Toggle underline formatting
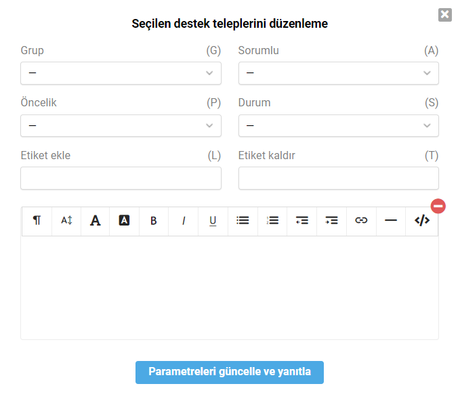This screenshot has width=460, height=405. click(213, 221)
